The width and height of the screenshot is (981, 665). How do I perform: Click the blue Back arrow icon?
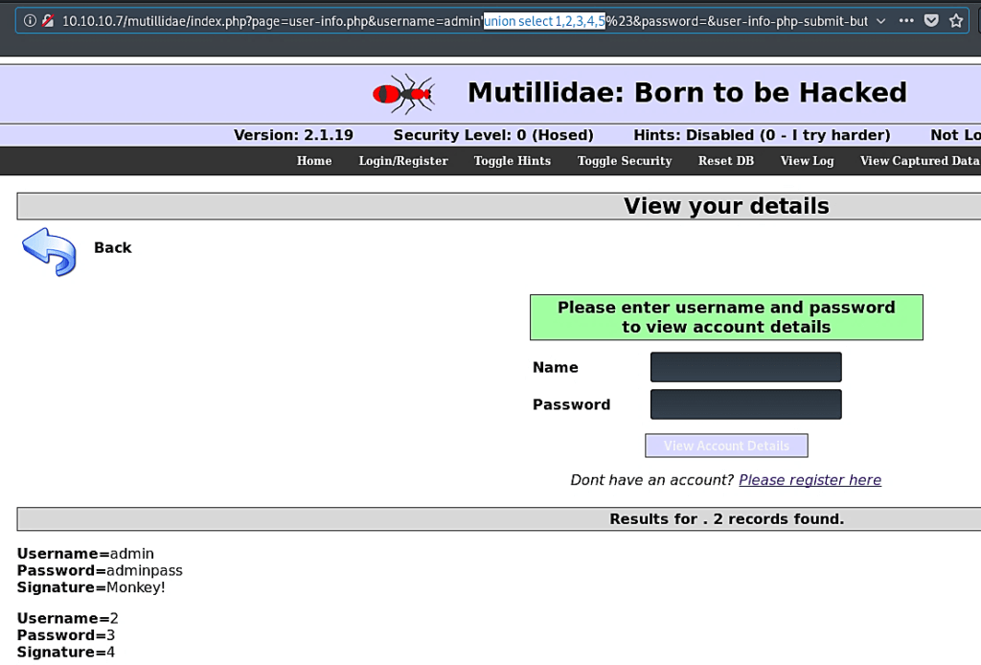point(49,252)
